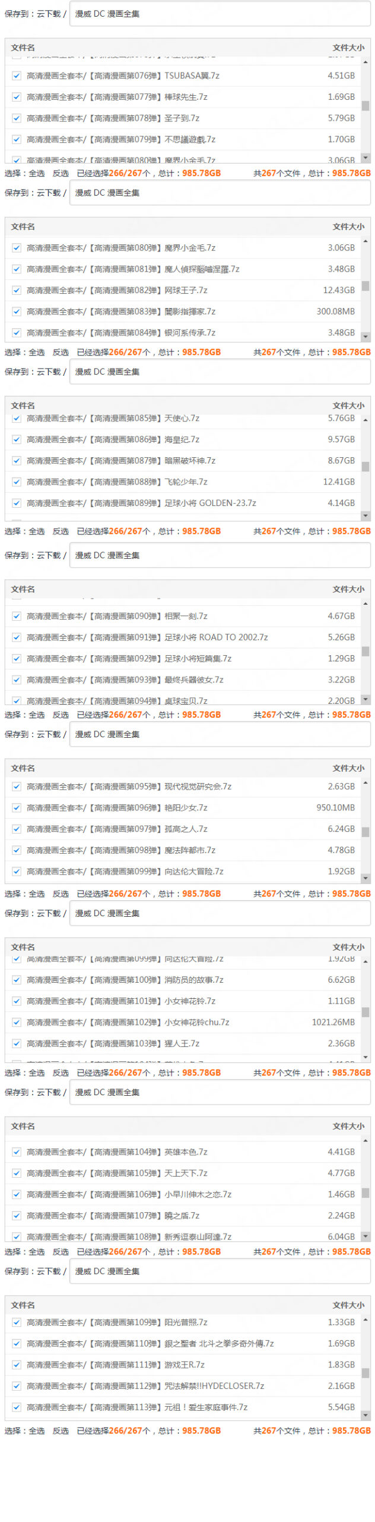Deselect the 海皇纪.7z checkbox
This screenshot has height=1522, width=375.
point(17,439)
